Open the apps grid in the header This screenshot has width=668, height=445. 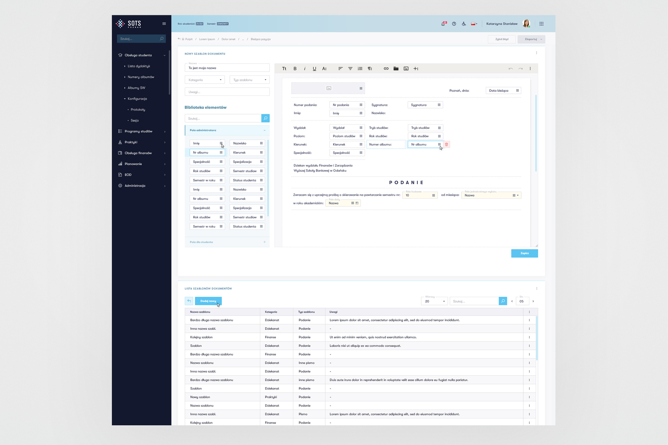click(x=541, y=24)
